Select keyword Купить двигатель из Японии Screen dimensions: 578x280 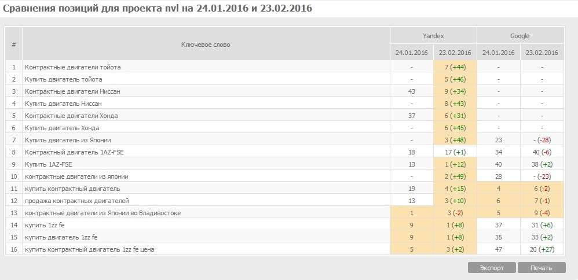tap(68, 140)
